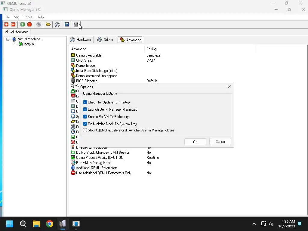308x231 pixels.
Task: Click the Initial Ram Disk Image icon
Action: click(73, 70)
